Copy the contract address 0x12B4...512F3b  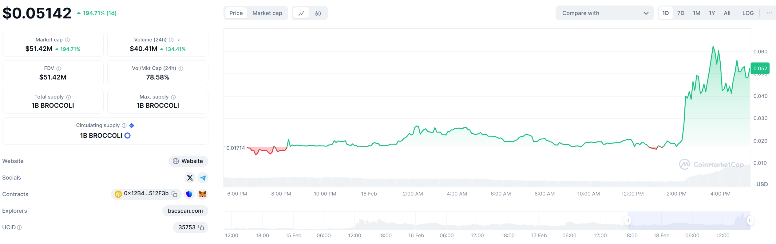click(174, 194)
